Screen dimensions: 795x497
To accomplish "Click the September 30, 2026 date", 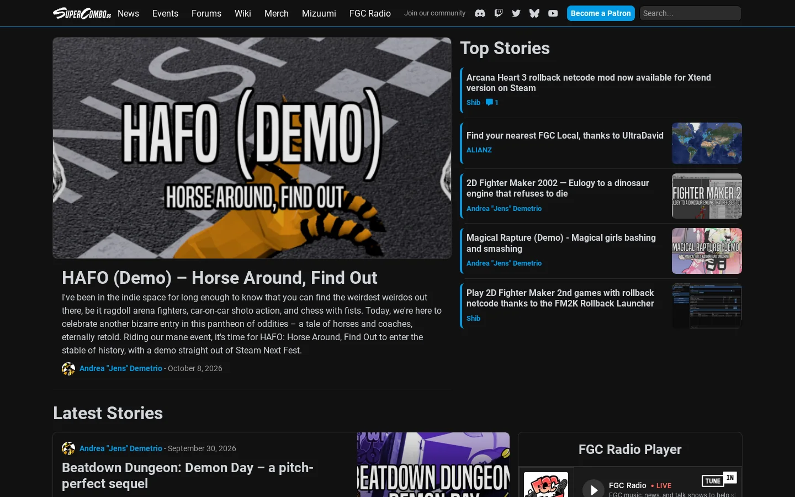I will pyautogui.click(x=202, y=448).
